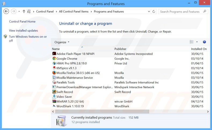Click the Control Panel address bar icon
212x130 pixels.
click(x=29, y=12)
